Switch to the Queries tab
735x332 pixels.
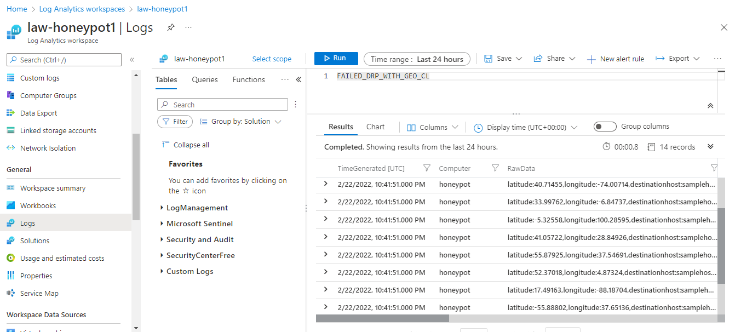click(205, 80)
